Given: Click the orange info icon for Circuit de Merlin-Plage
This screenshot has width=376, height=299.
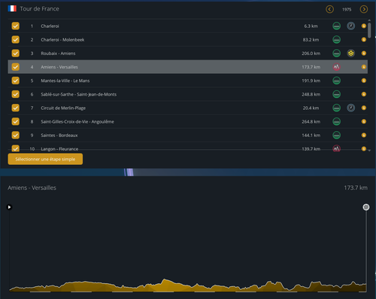Looking at the screenshot, I should click(364, 108).
